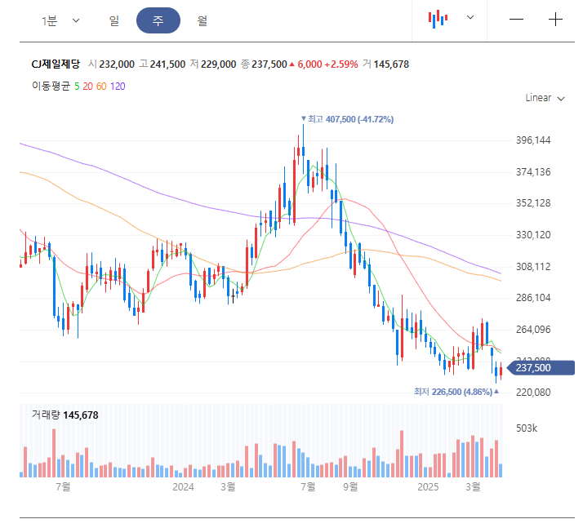Click the 최저 226,500 low marker

click(456, 392)
